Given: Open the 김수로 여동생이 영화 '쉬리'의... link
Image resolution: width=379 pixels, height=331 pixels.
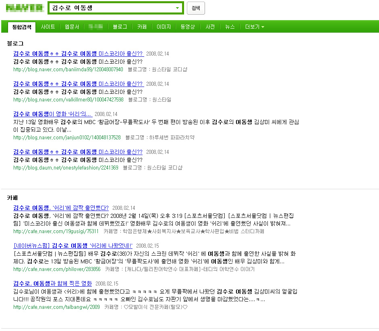Looking at the screenshot, I should (x=53, y=114).
